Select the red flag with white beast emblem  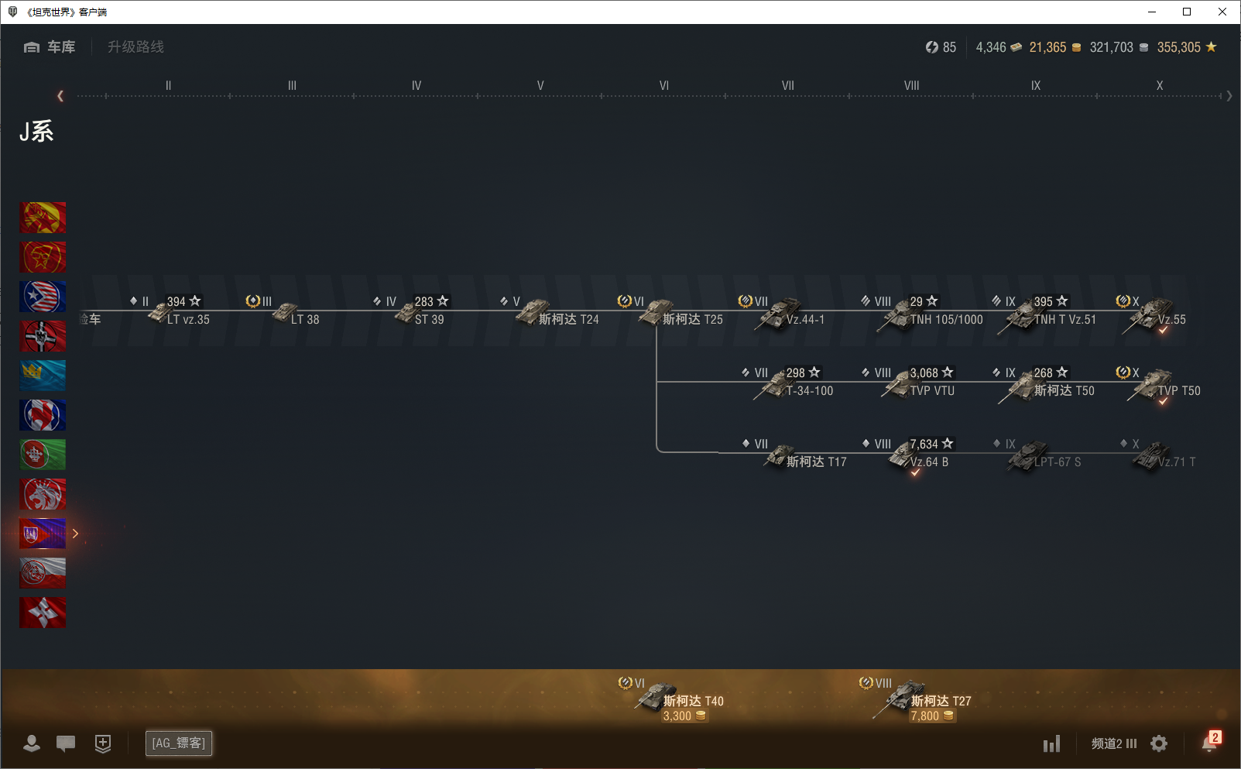(x=43, y=494)
